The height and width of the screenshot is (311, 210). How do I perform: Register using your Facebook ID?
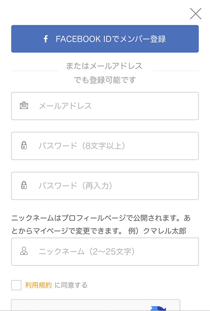click(x=105, y=39)
